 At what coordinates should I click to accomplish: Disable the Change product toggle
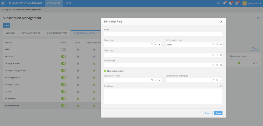(63, 85)
